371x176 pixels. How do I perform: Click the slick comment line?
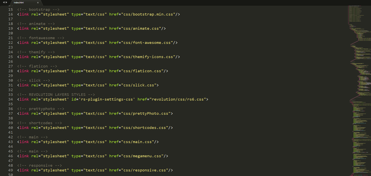(x=34, y=80)
